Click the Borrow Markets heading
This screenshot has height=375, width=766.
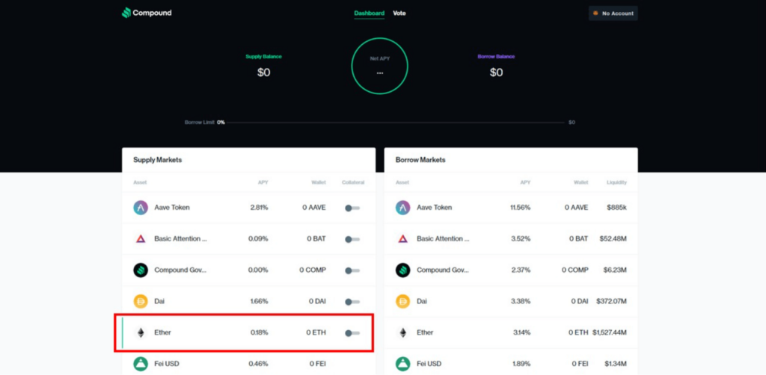[x=420, y=159]
